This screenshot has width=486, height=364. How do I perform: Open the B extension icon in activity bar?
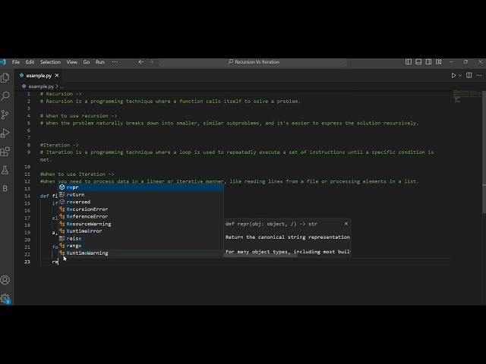click(x=5, y=188)
